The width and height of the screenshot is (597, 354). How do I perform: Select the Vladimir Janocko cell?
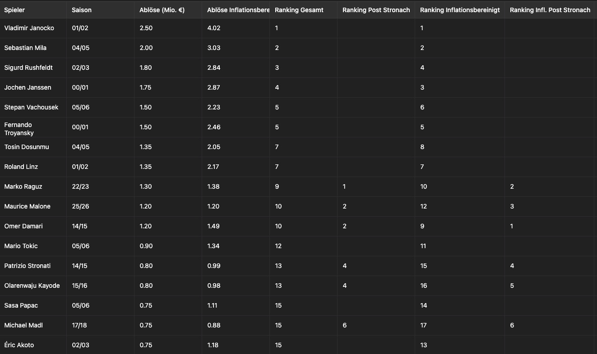click(x=33, y=28)
